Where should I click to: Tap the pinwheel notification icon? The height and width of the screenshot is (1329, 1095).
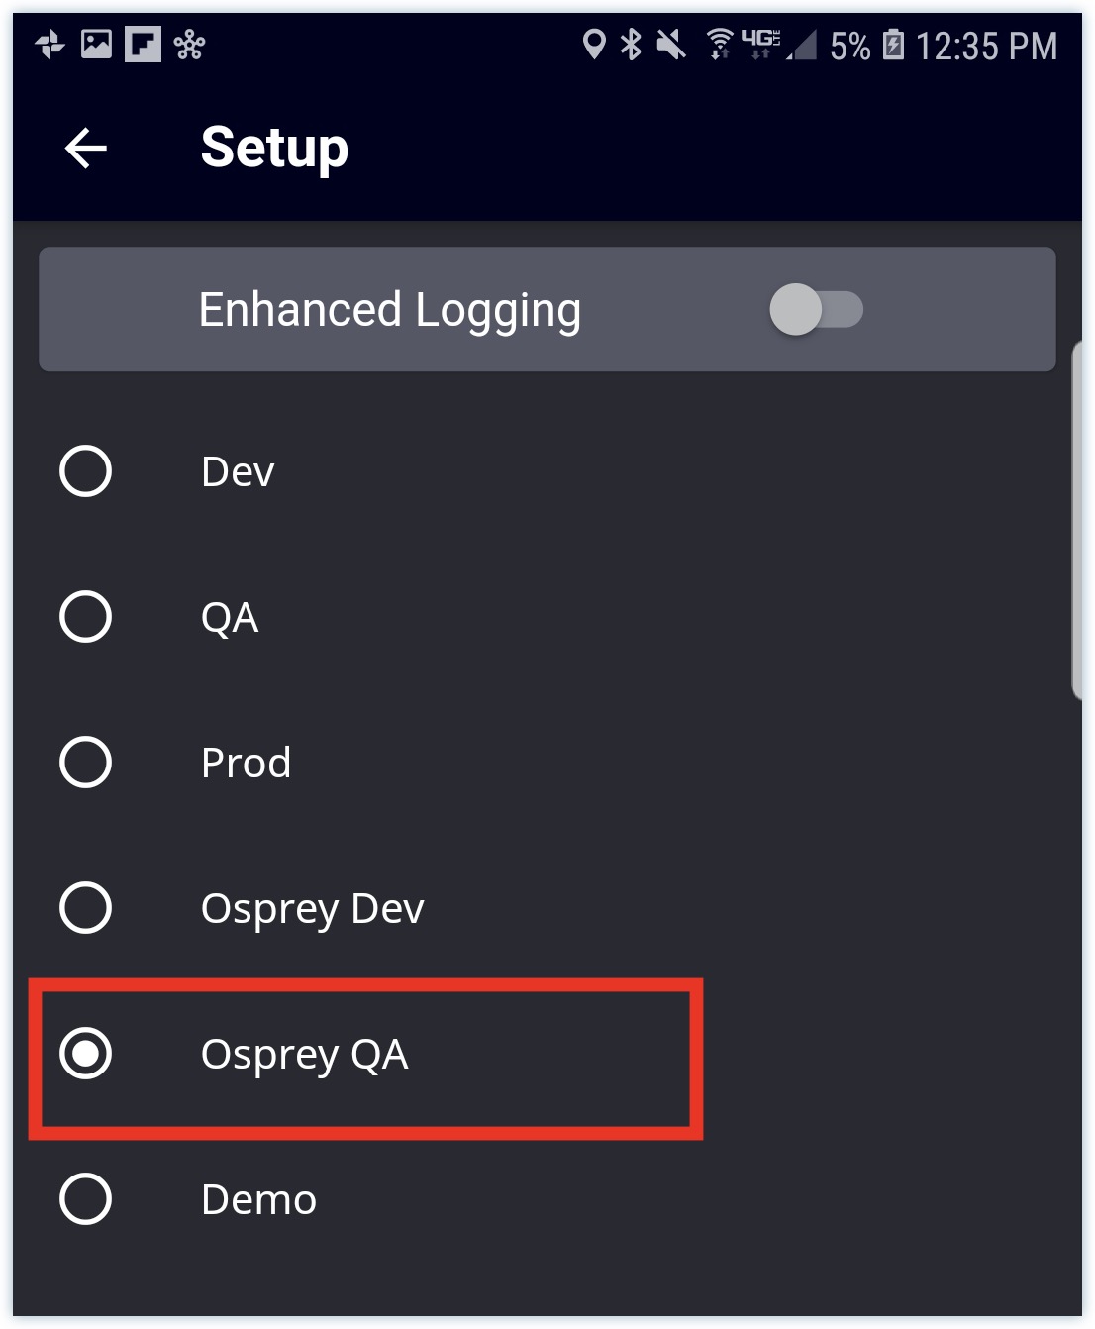point(50,45)
